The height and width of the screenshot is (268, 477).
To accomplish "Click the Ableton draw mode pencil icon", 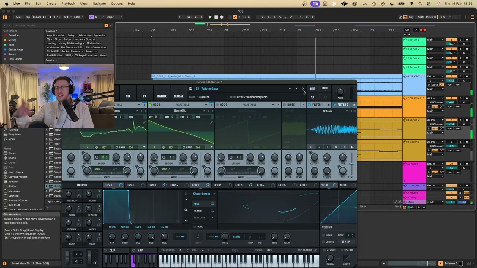I will pos(401,17).
